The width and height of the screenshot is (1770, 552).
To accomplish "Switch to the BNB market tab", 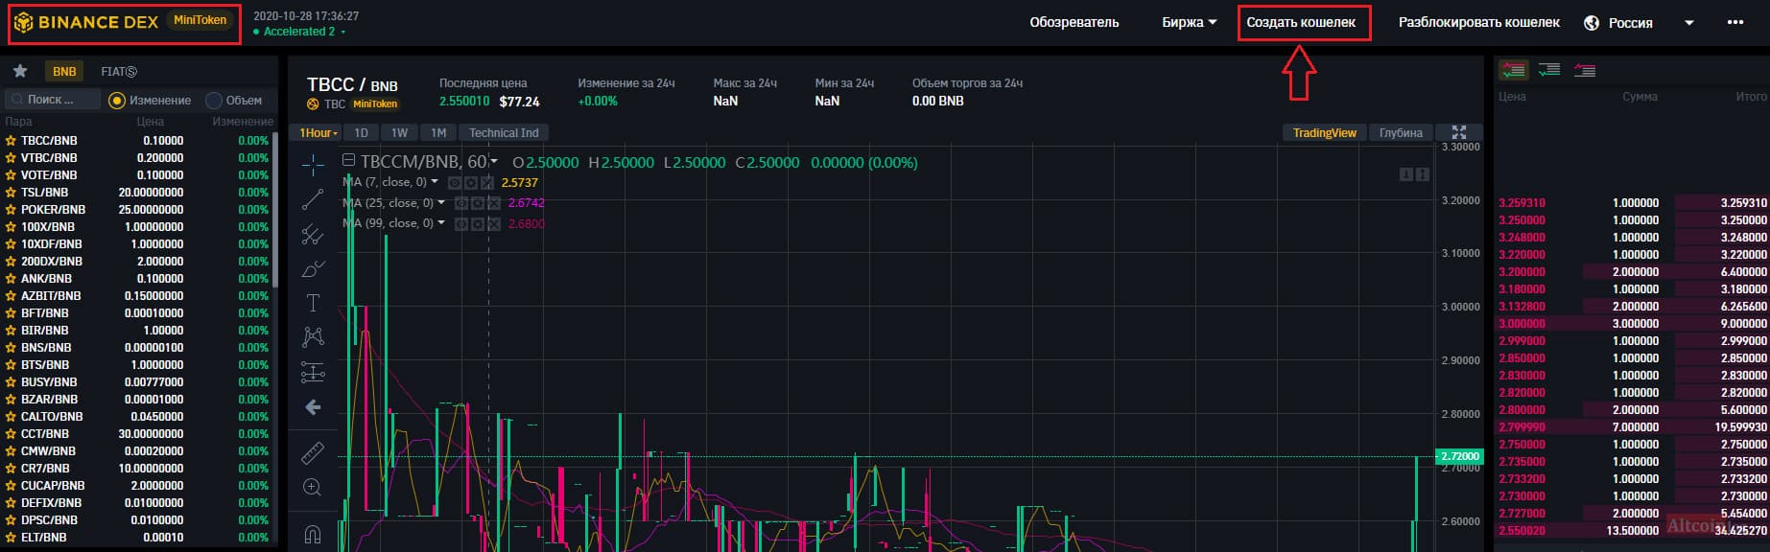I will 64,71.
